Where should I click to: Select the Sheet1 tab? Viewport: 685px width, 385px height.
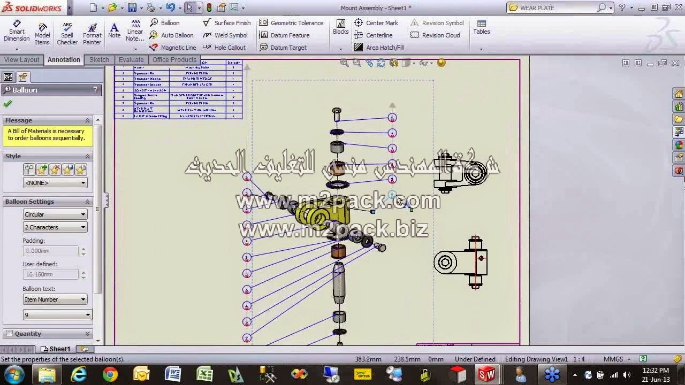point(56,349)
